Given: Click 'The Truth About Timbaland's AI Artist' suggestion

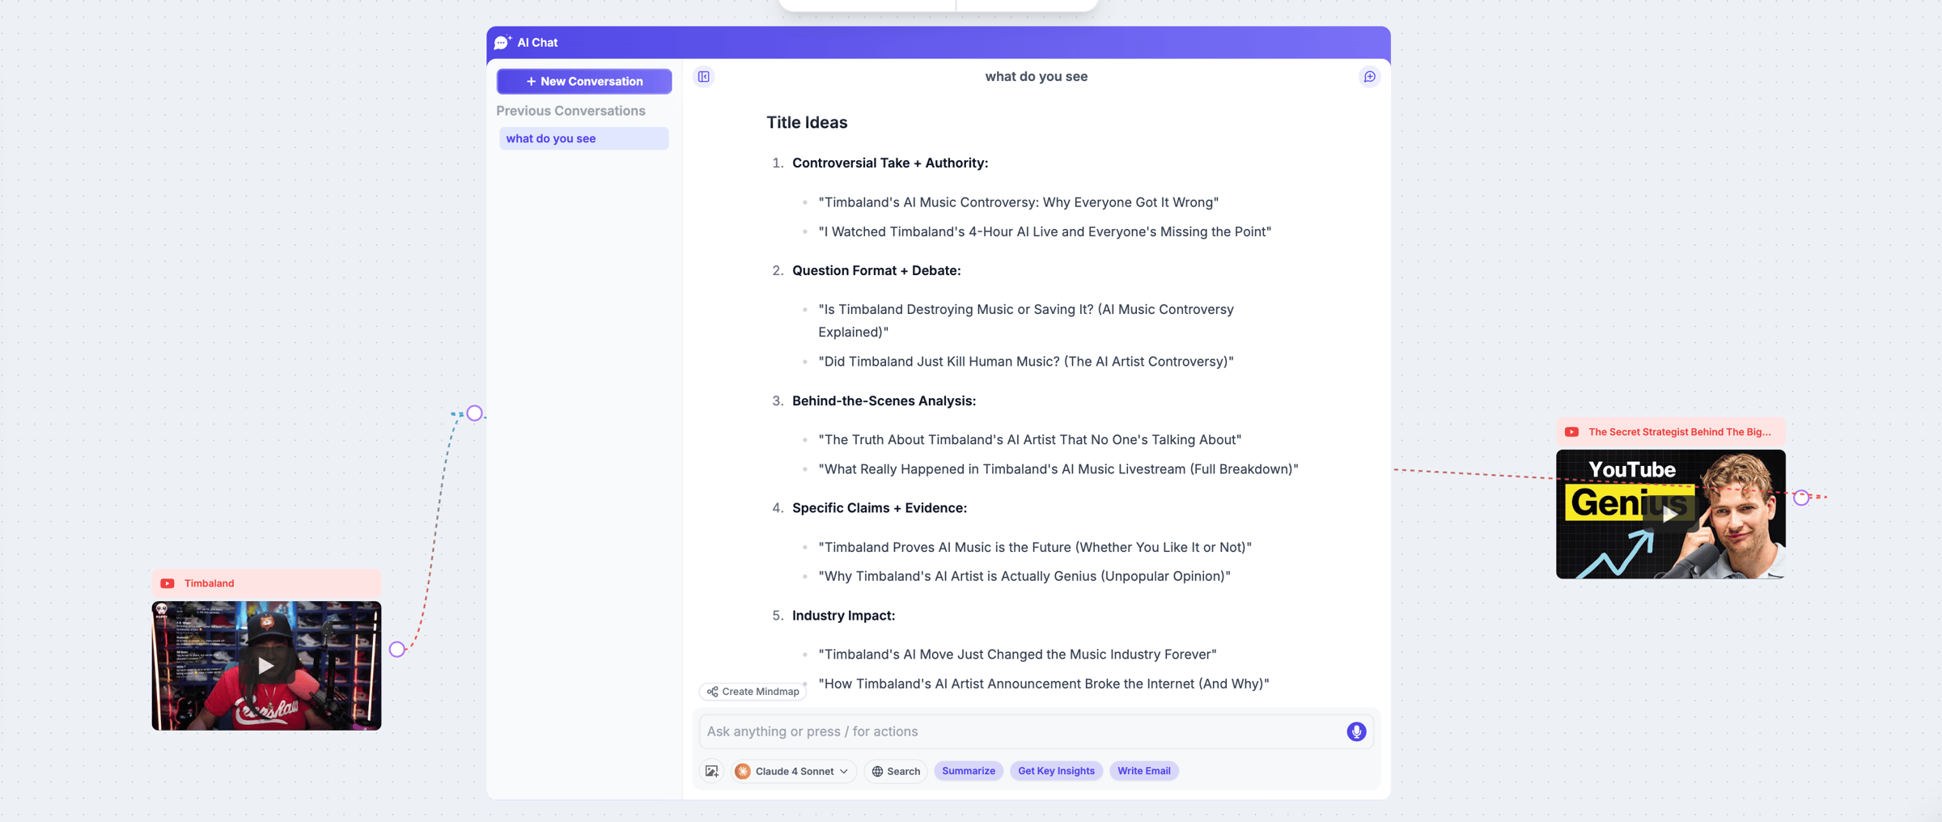Looking at the screenshot, I should coord(1029,439).
